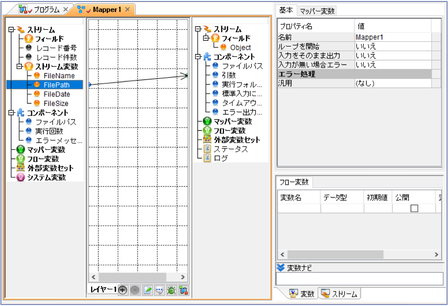Click the flow diagram icon beside debug

[183, 290]
